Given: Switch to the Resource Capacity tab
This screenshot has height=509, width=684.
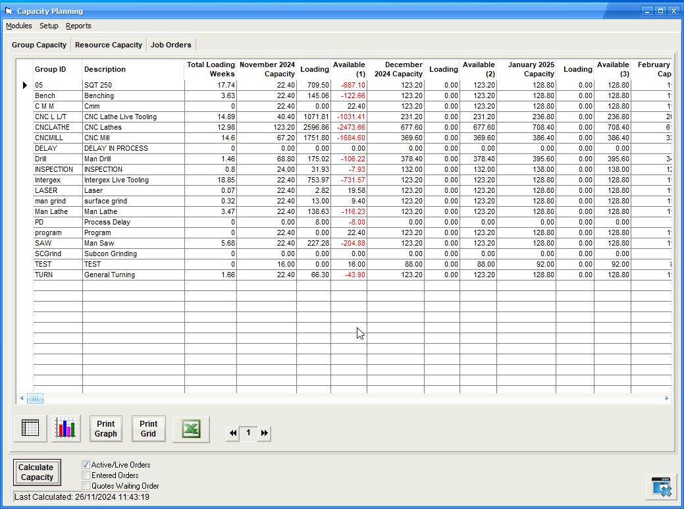Looking at the screenshot, I should point(109,45).
